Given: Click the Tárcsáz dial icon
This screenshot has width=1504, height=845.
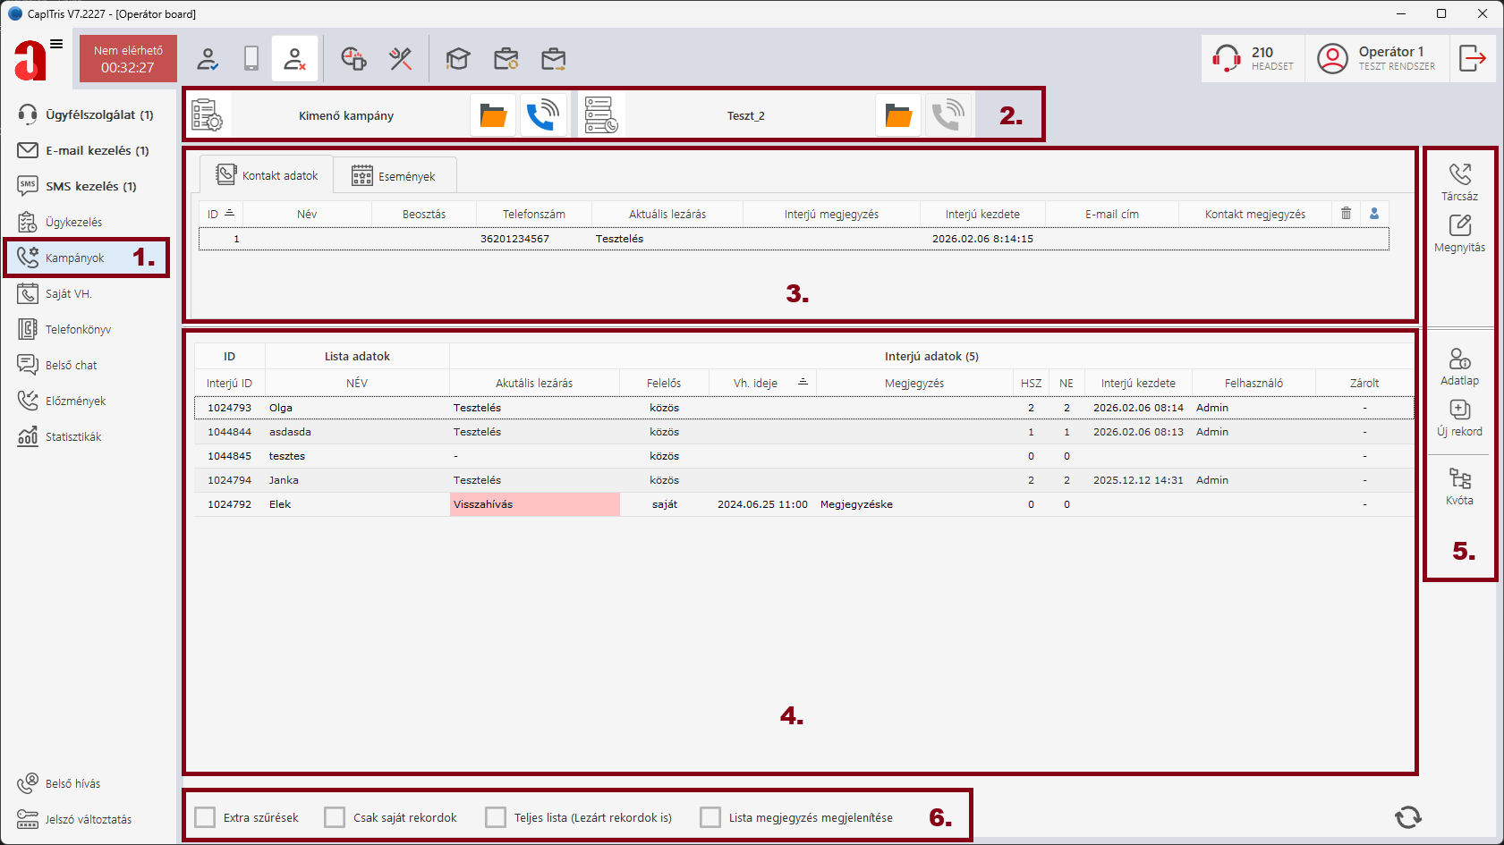Looking at the screenshot, I should (1459, 181).
